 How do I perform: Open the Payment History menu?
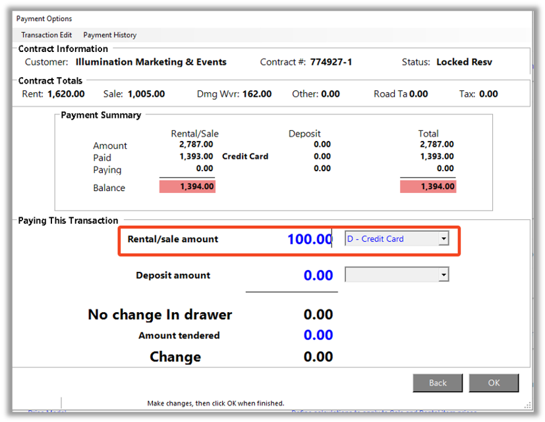pyautogui.click(x=109, y=35)
